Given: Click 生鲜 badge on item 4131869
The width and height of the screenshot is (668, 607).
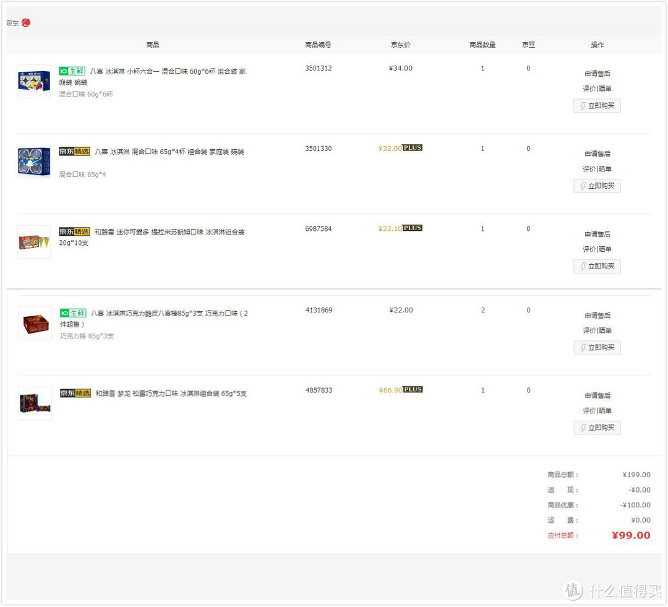Looking at the screenshot, I should [73, 313].
